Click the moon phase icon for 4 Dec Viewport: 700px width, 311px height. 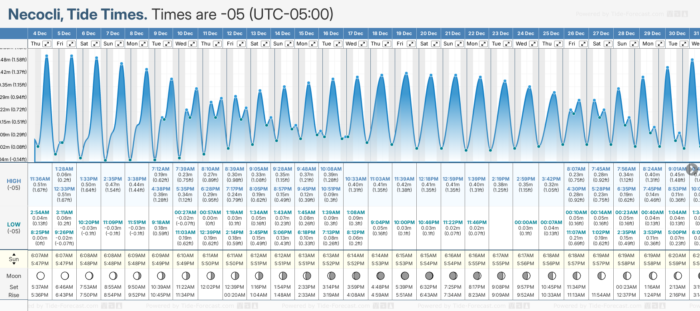[x=40, y=276]
